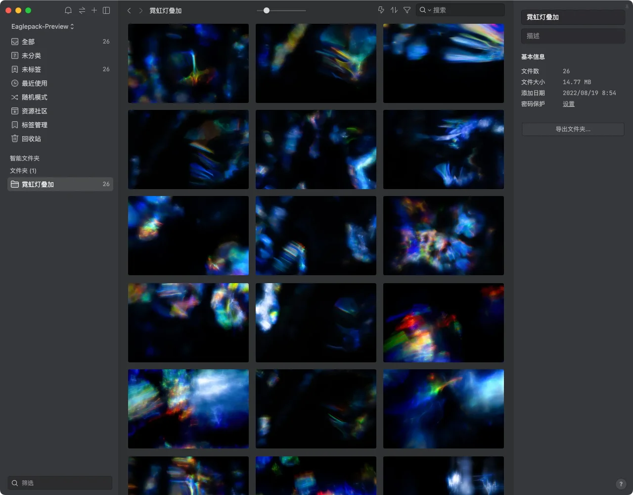Screen dimensions: 633x495
Task: Select first thumbnail in top row
Action: click(x=188, y=63)
